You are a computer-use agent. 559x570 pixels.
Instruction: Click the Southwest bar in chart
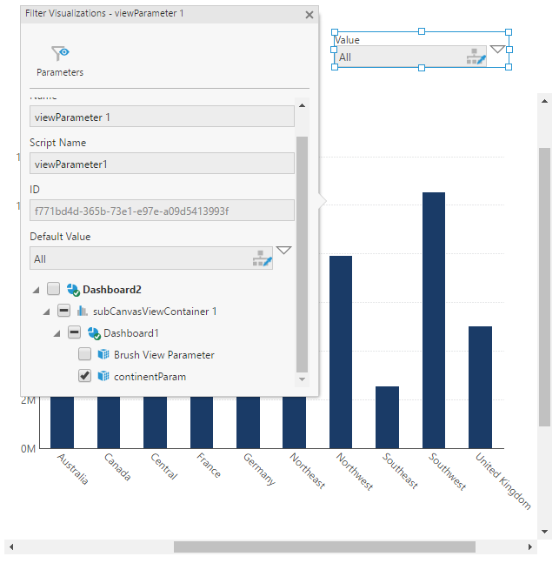pyautogui.click(x=433, y=319)
